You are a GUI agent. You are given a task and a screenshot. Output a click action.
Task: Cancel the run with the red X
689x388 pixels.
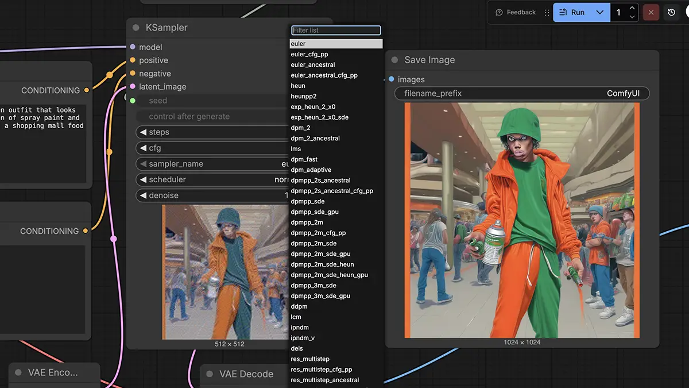(x=651, y=12)
